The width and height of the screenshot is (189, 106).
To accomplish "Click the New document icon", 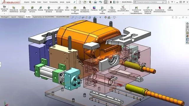I will 80,2.
